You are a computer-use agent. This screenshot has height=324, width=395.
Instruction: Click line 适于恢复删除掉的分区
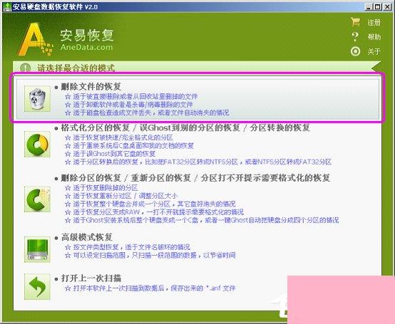pos(101,188)
